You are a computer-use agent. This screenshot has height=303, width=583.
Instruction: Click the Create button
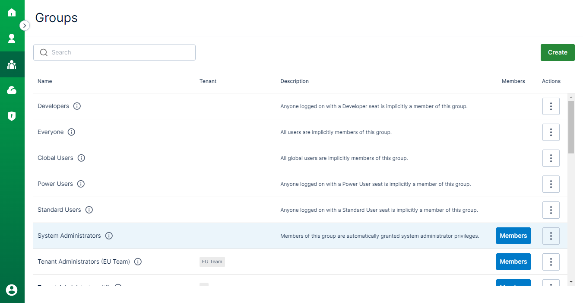[x=558, y=52]
